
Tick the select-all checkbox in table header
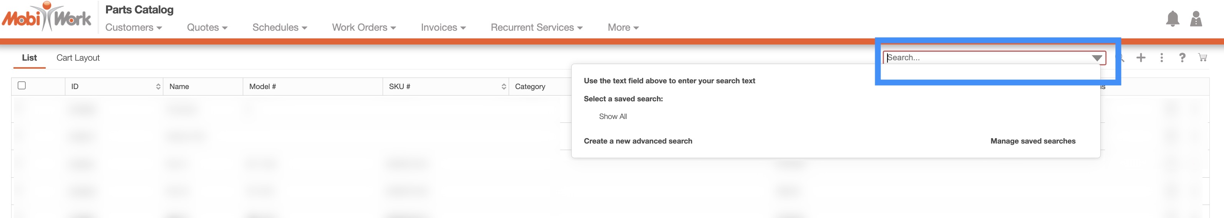[x=22, y=86]
